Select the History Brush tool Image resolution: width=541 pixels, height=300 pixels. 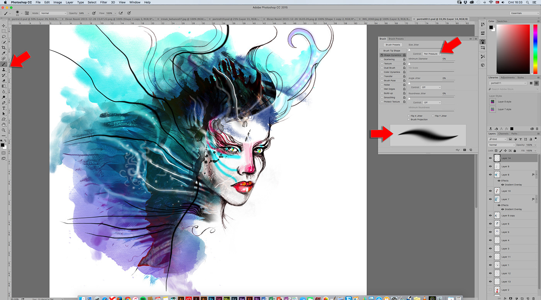point(4,75)
